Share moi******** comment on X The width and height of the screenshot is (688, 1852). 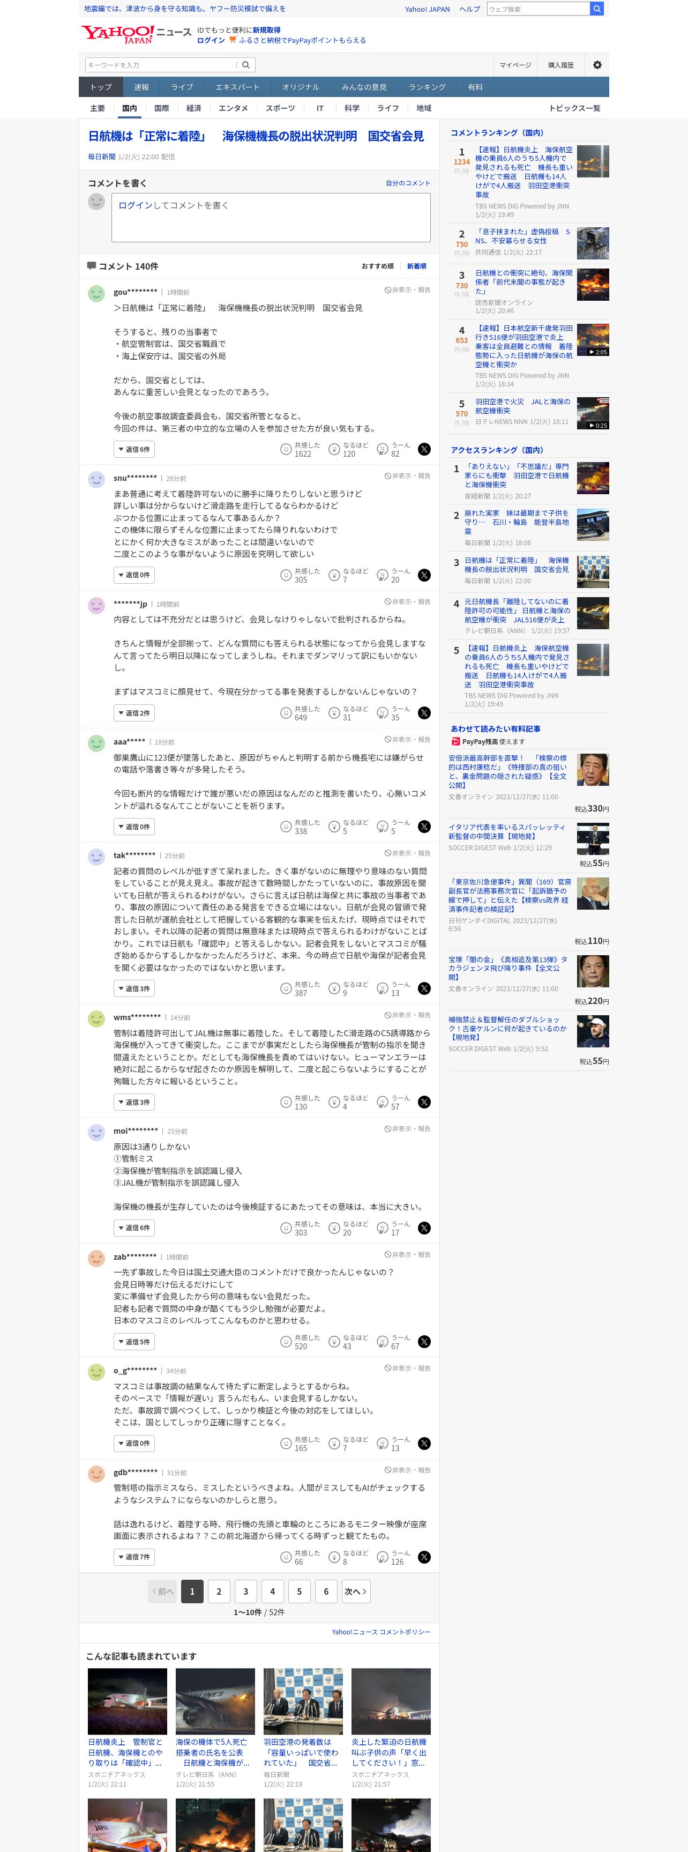(424, 1228)
